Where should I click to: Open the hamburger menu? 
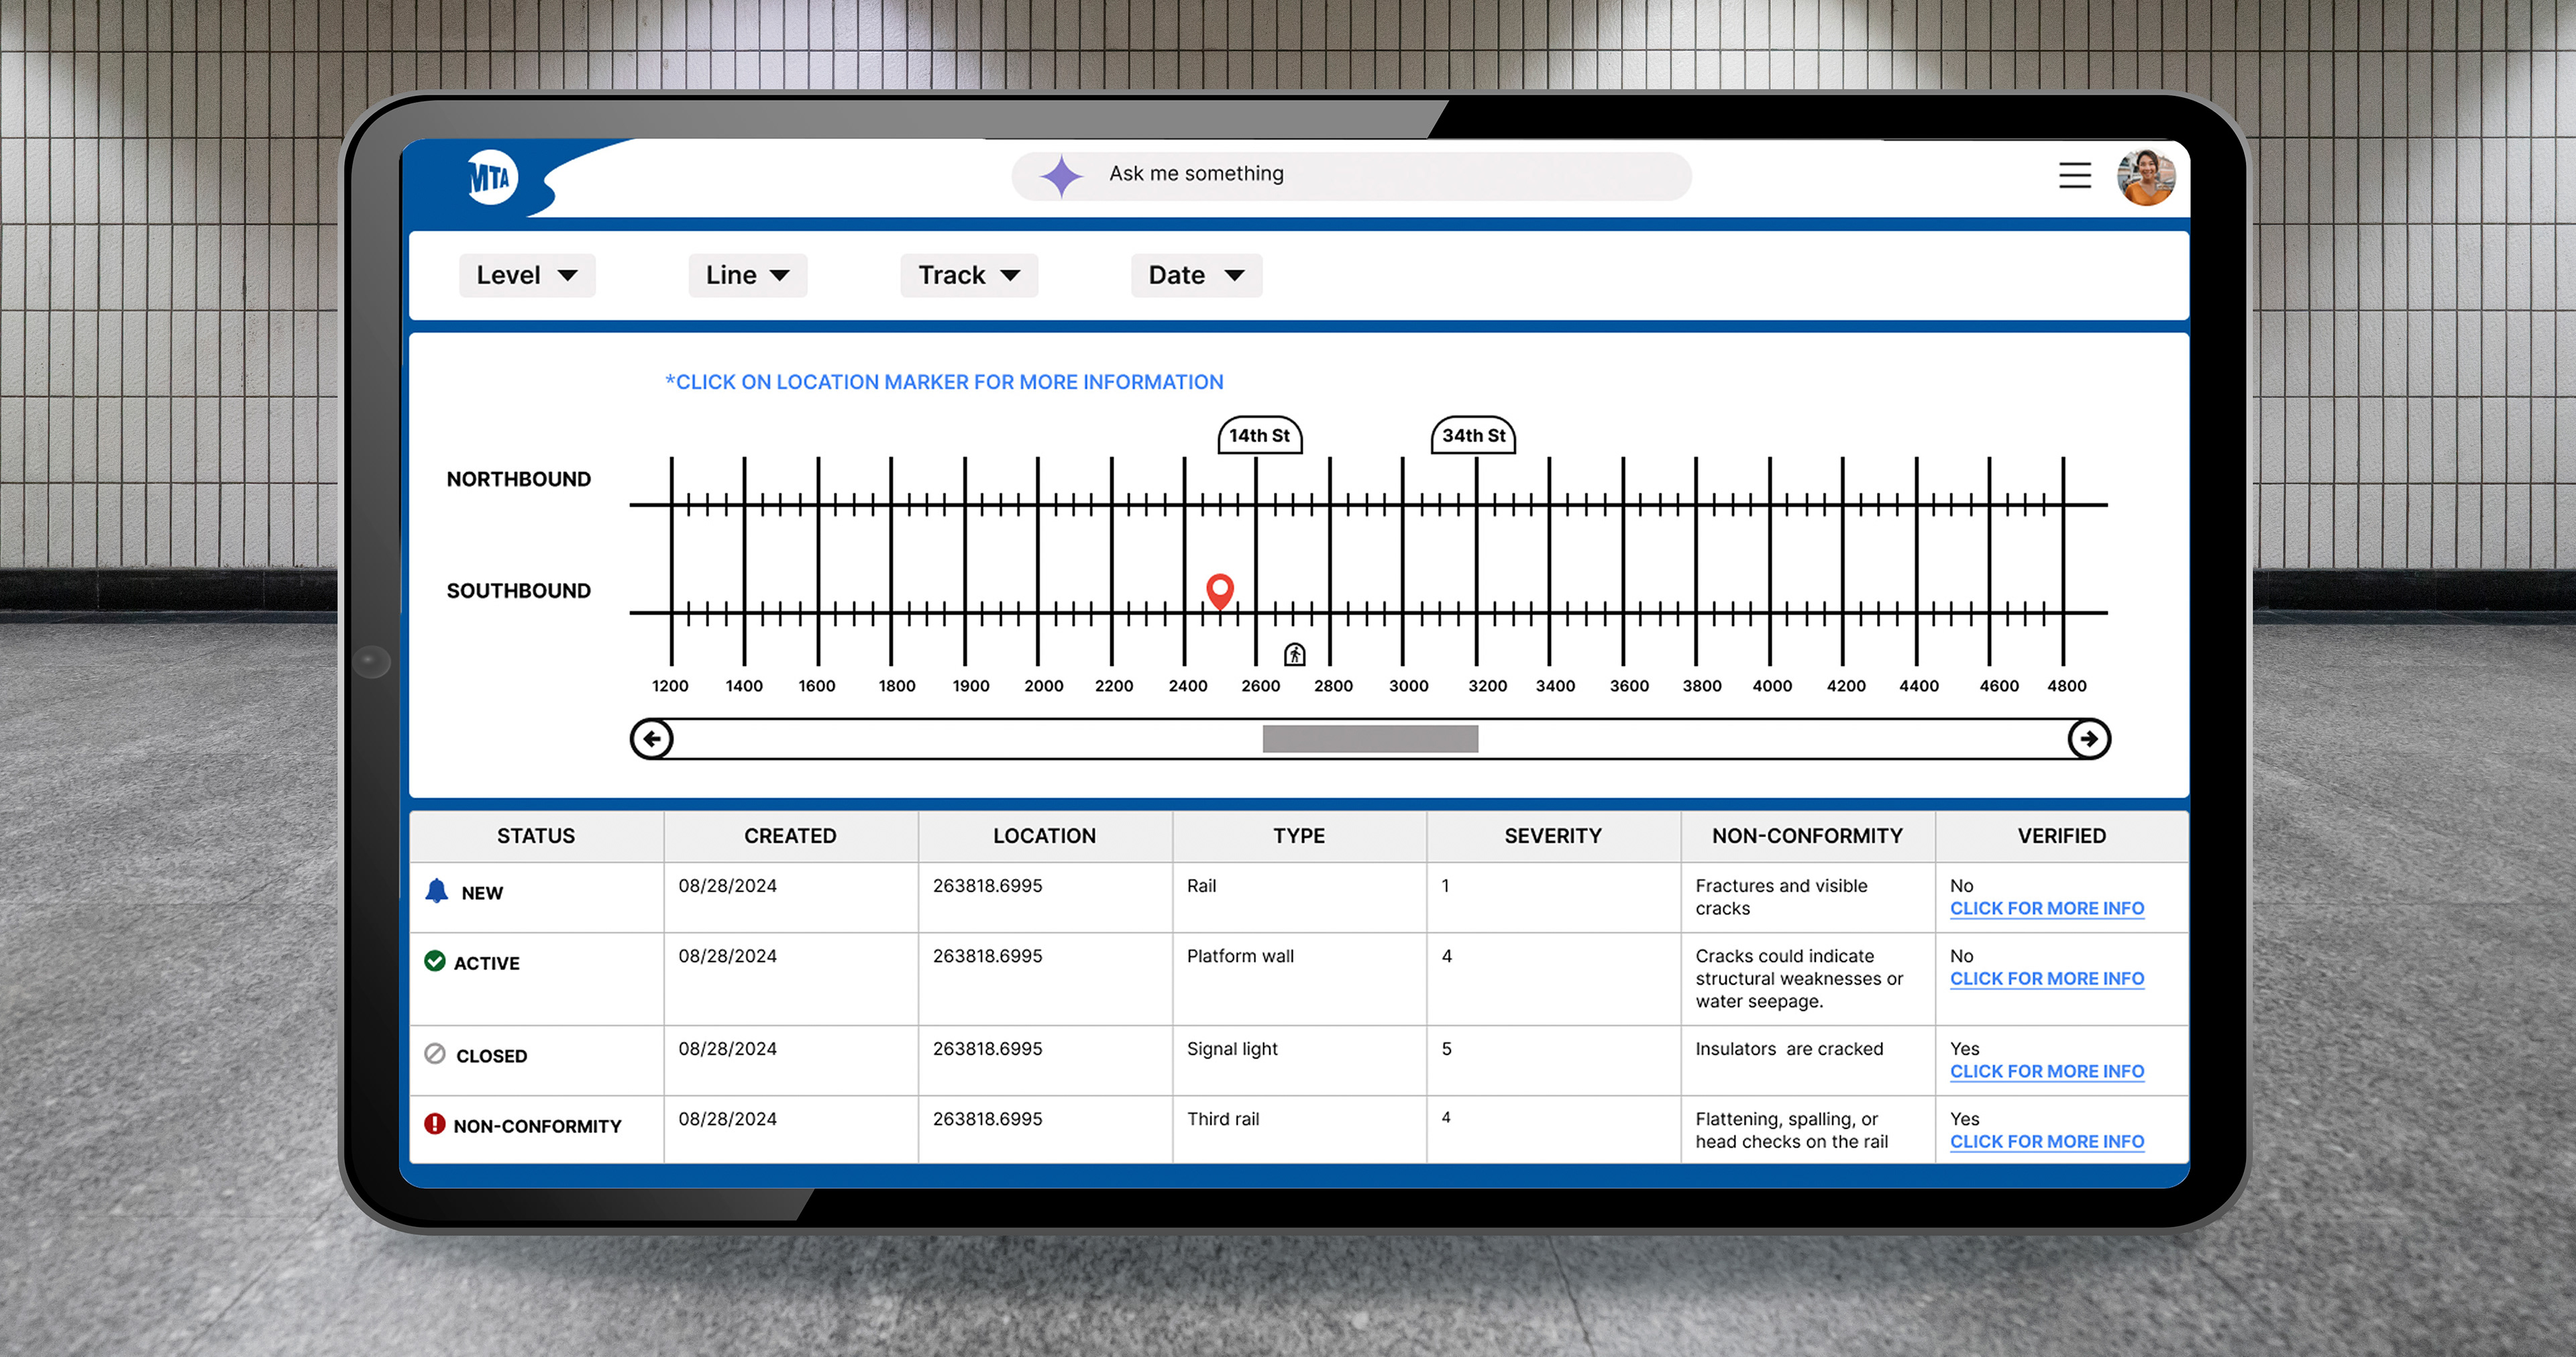pos(2075,175)
